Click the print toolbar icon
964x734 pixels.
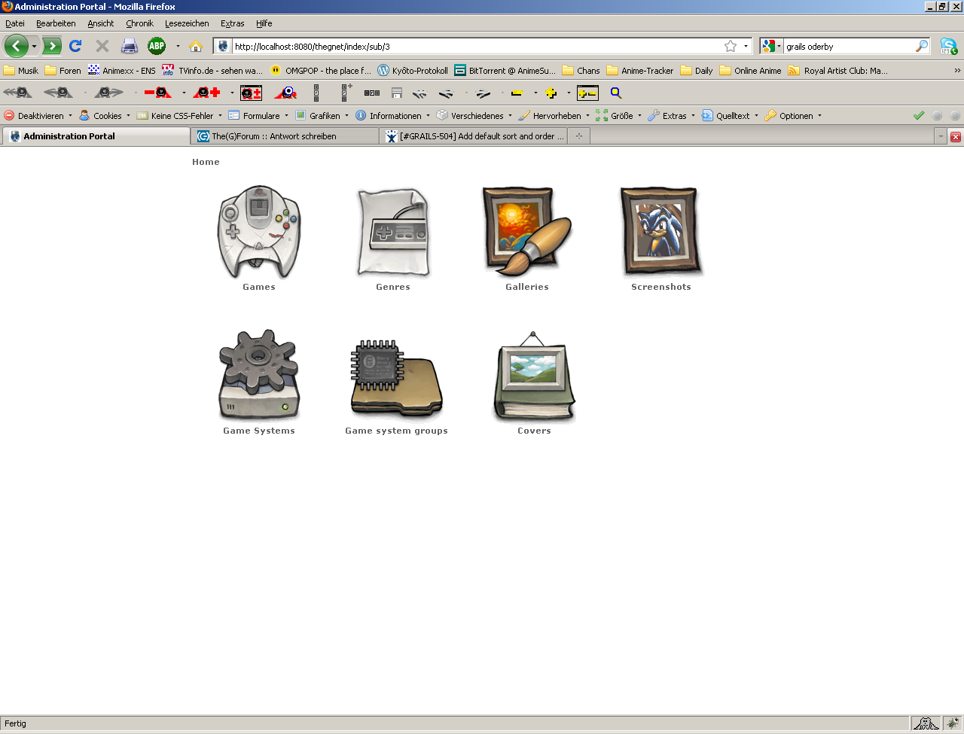130,46
